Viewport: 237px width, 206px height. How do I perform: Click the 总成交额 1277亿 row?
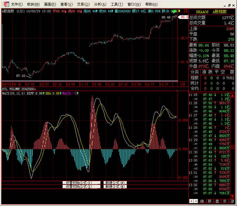(212, 18)
